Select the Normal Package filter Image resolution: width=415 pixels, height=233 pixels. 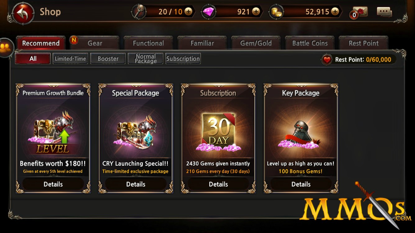[145, 58]
